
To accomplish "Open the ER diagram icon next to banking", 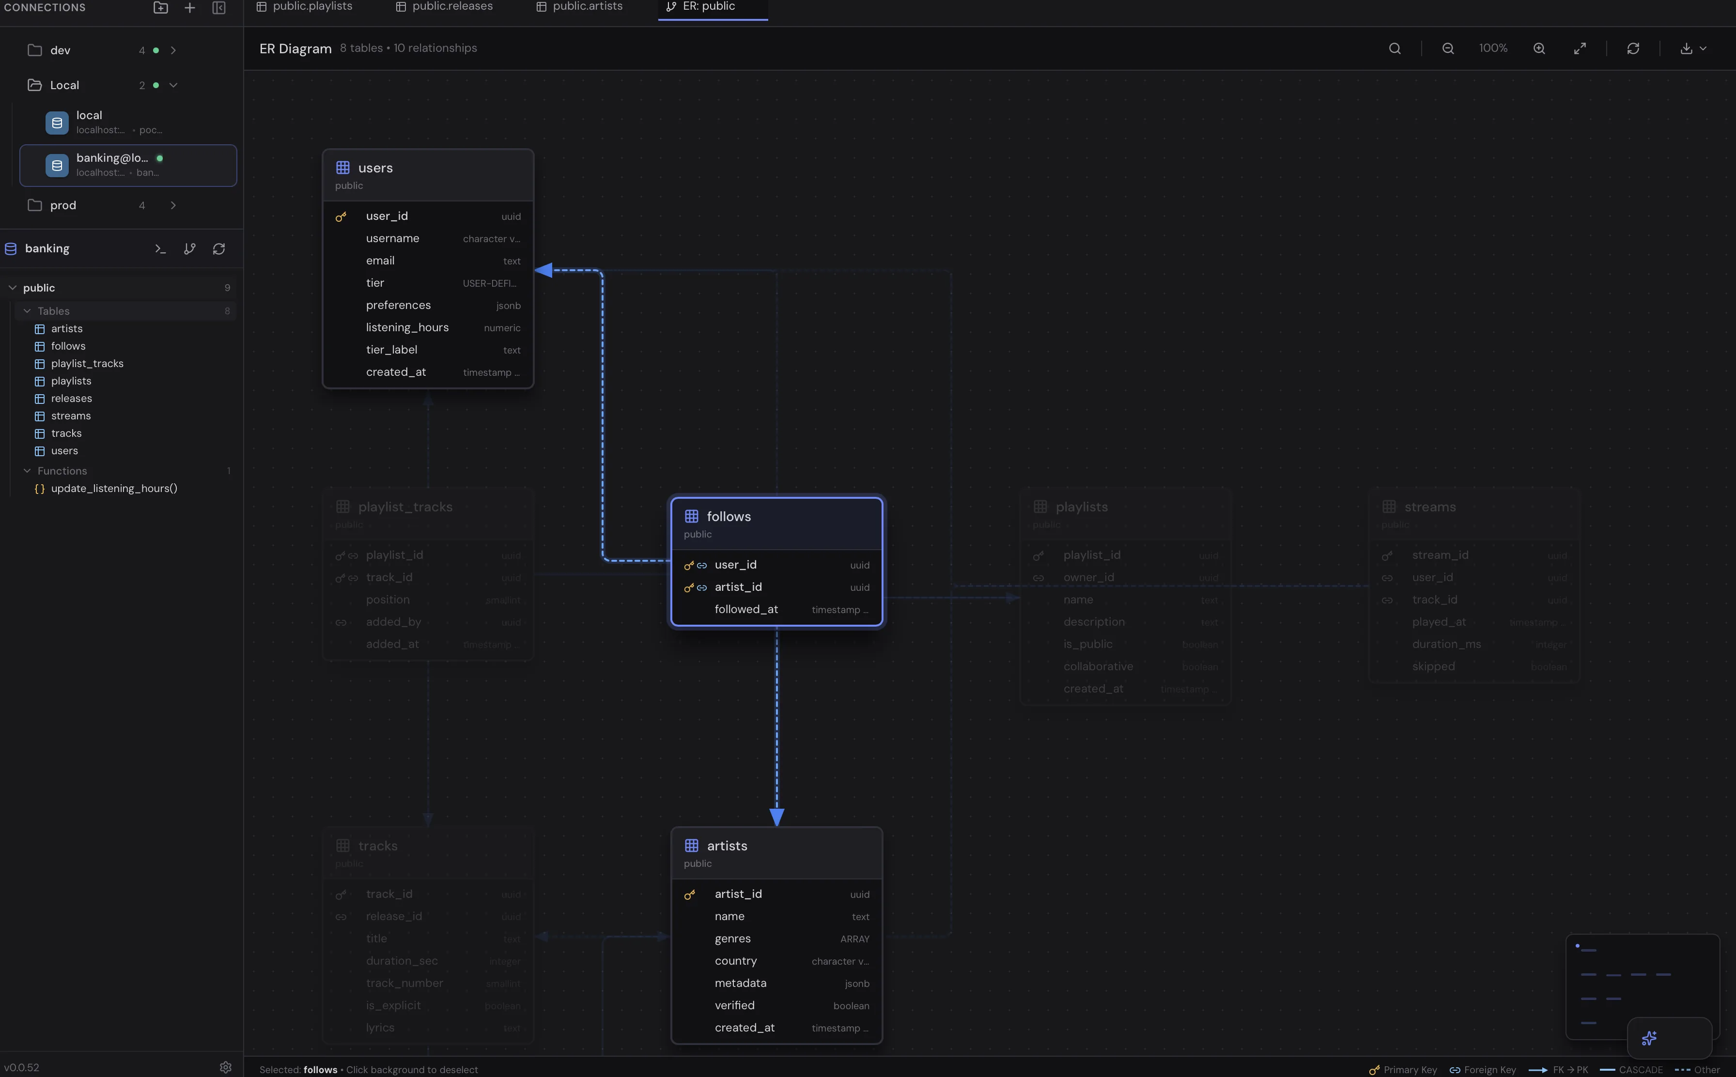I will [x=189, y=248].
